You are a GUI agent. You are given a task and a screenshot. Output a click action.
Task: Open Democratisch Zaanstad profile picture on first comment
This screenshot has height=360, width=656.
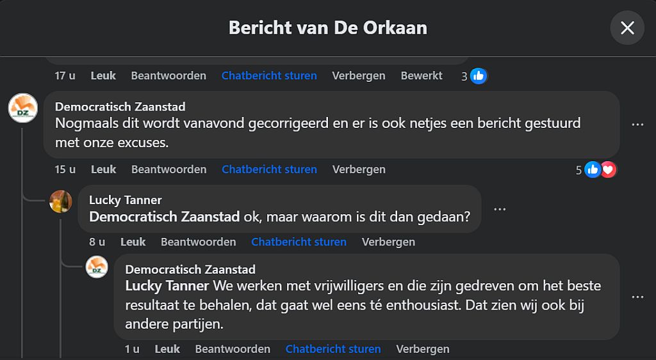point(22,107)
